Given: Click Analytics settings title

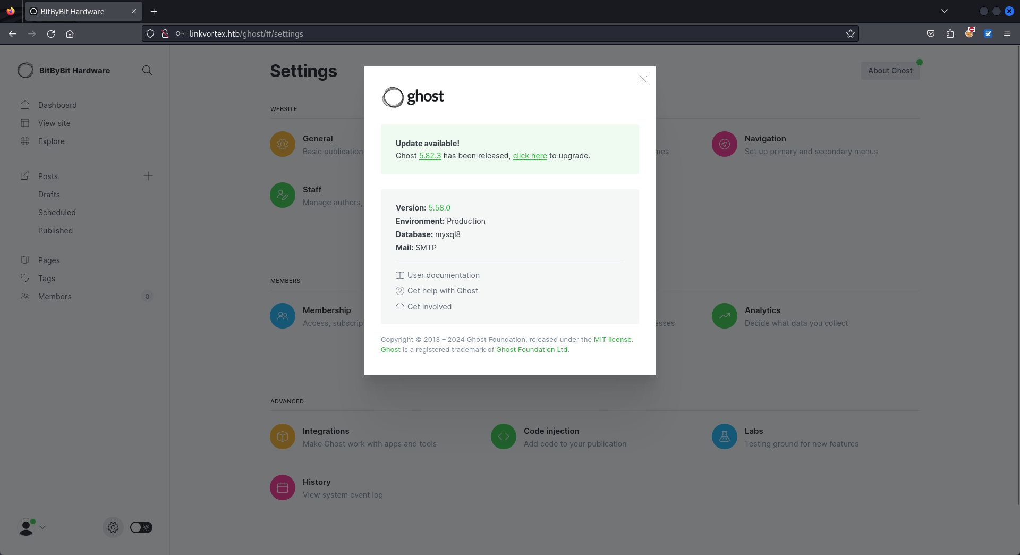Looking at the screenshot, I should tap(762, 310).
